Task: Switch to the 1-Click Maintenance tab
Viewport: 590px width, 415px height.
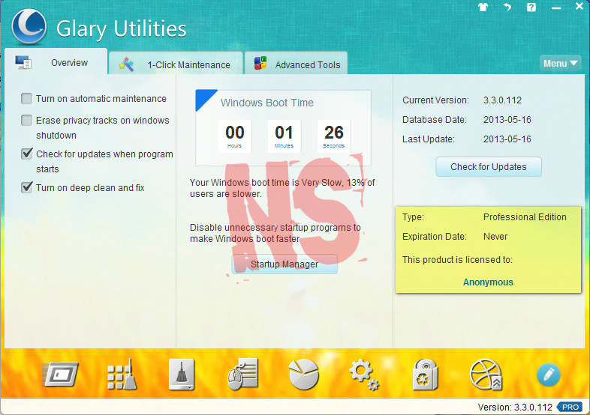Action: tap(176, 64)
